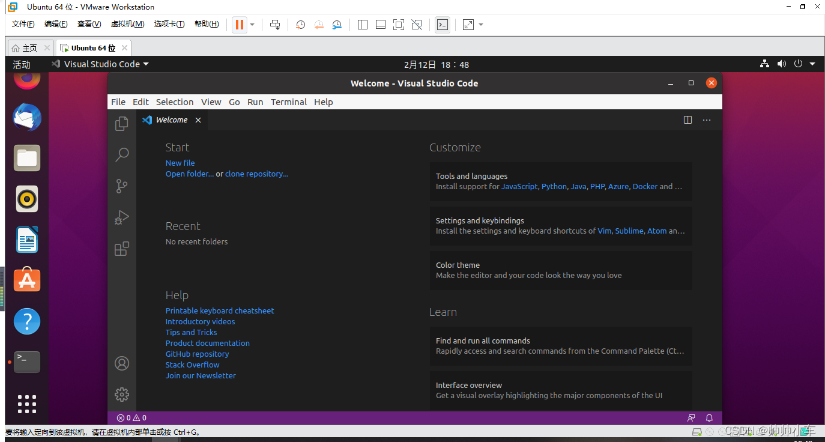
Task: Revert the VM to previous snapshot
Action: tap(319, 25)
